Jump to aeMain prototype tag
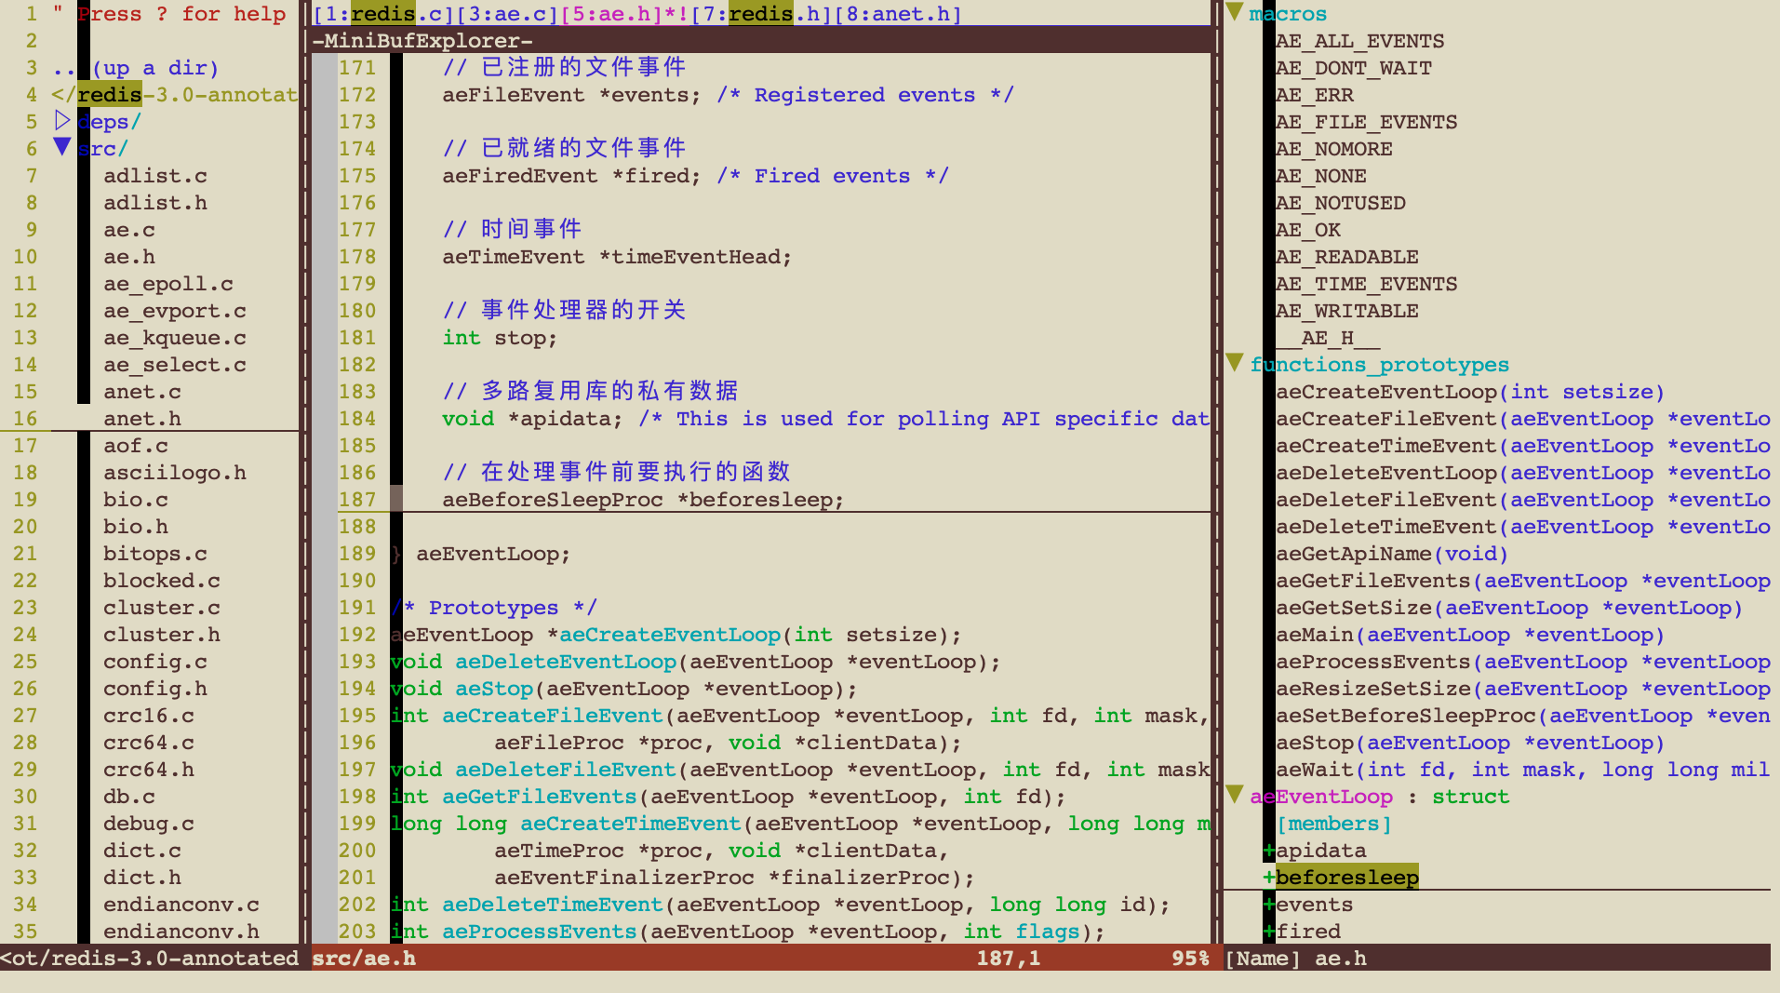The image size is (1780, 993). pyautogui.click(x=1470, y=635)
